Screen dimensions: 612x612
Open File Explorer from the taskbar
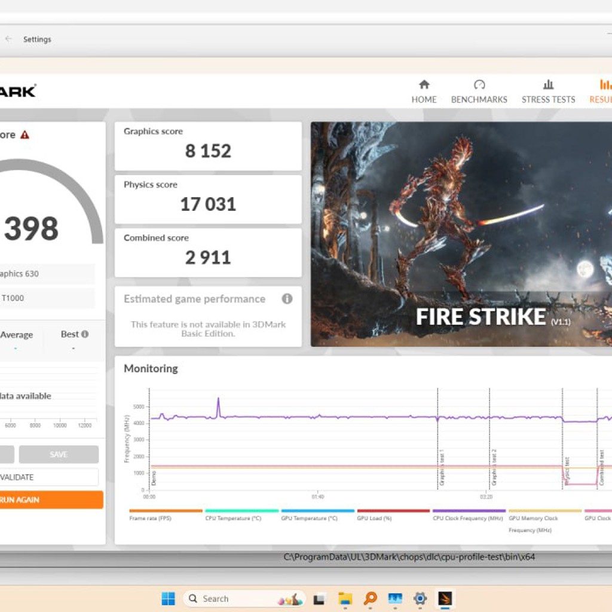pyautogui.click(x=345, y=598)
